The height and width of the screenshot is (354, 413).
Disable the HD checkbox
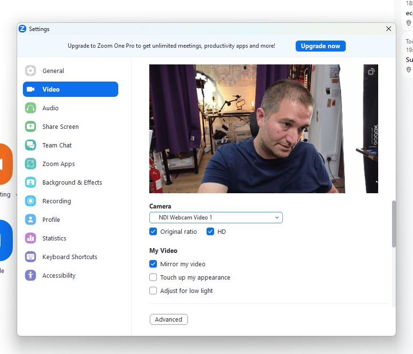click(x=210, y=231)
